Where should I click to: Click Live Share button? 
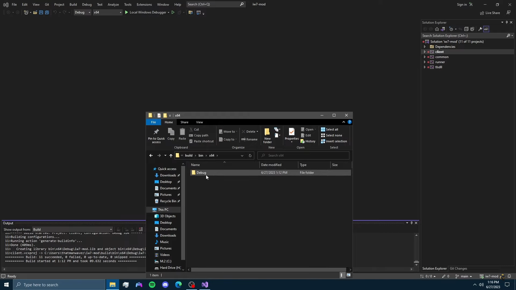click(490, 13)
